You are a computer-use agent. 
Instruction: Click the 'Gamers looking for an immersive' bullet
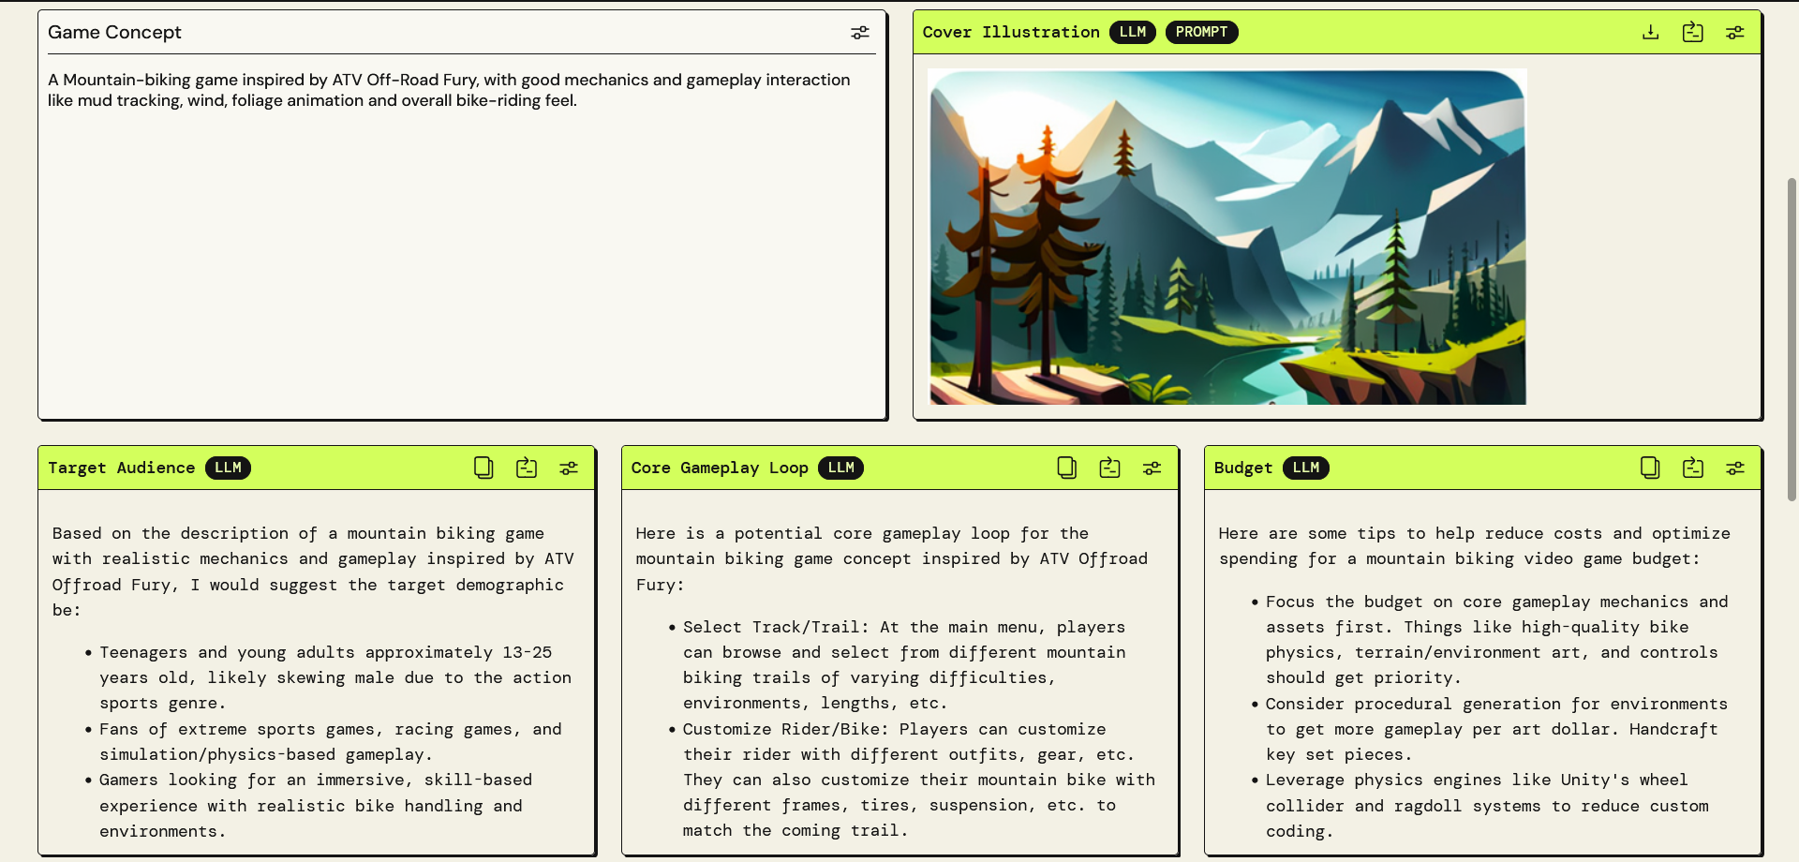316,805
